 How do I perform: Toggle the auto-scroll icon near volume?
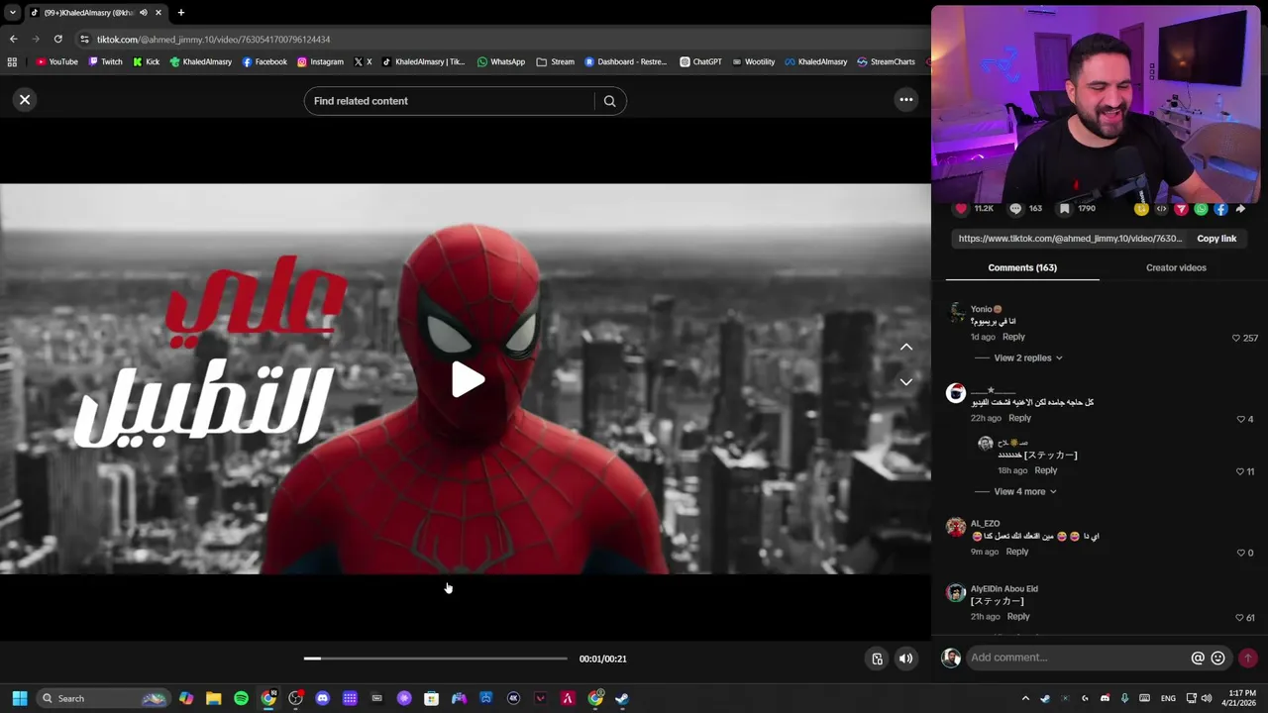(x=877, y=659)
